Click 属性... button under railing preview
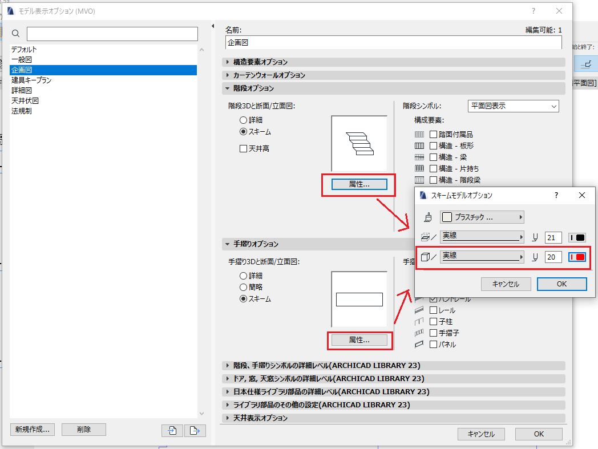The width and height of the screenshot is (598, 449). pyautogui.click(x=359, y=340)
